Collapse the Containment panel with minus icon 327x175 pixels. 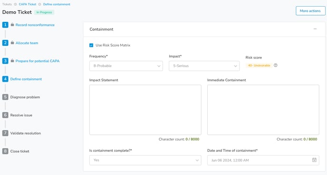(315, 29)
